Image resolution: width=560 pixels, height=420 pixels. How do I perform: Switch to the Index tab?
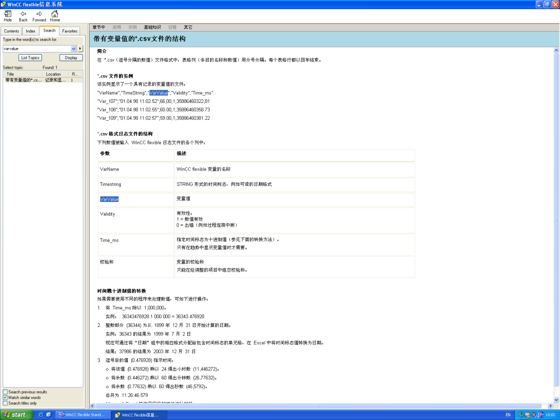pyautogui.click(x=31, y=31)
